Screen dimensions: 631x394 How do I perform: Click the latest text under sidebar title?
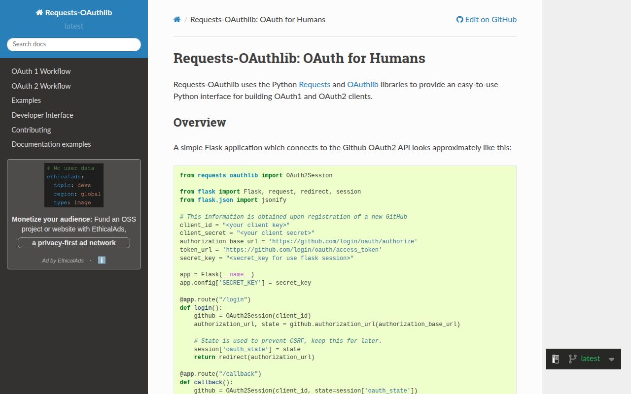point(74,26)
